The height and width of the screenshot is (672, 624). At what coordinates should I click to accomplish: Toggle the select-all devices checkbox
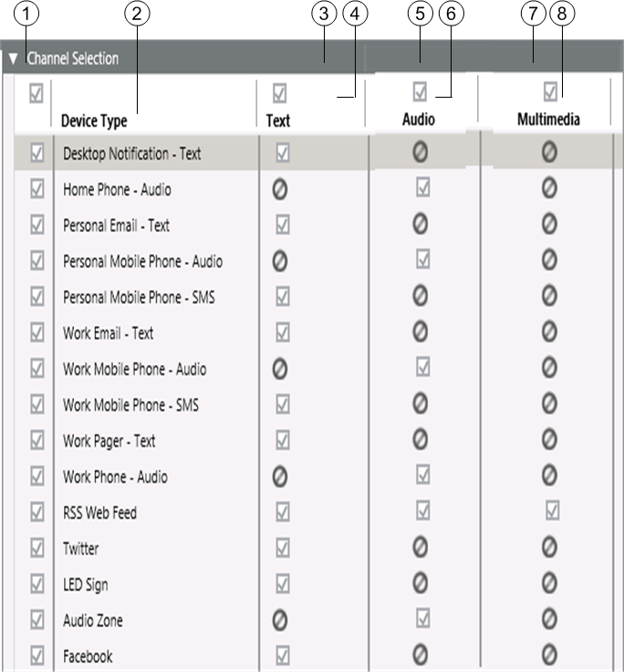tap(37, 92)
